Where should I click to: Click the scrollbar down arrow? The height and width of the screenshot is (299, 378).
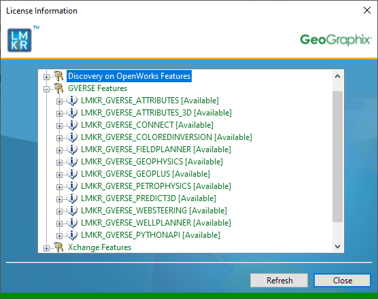(337, 246)
